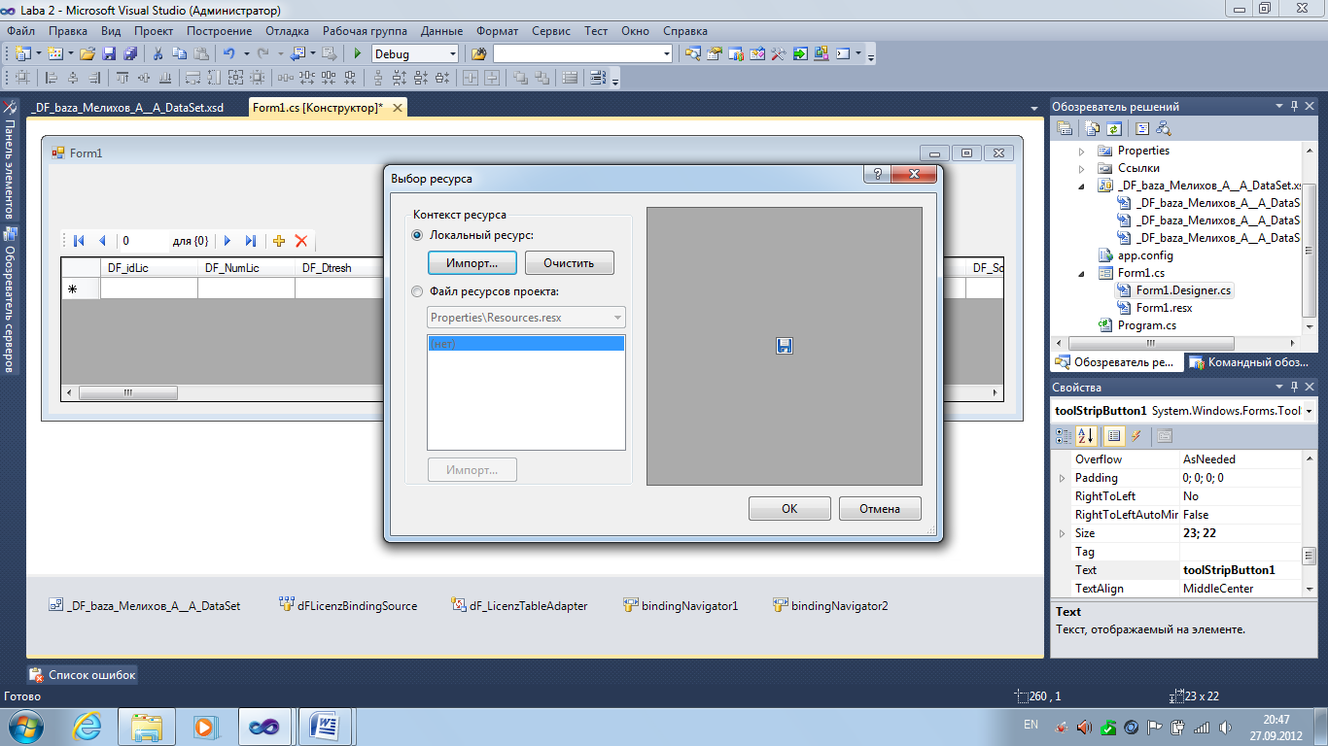1328x746 pixels.
Task: Click the Align Tops layout icon
Action: pyautogui.click(x=122, y=78)
